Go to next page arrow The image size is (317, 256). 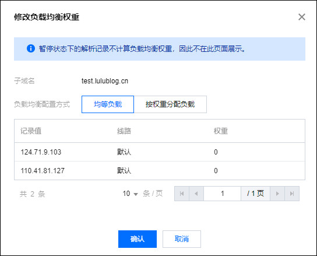click(277, 194)
